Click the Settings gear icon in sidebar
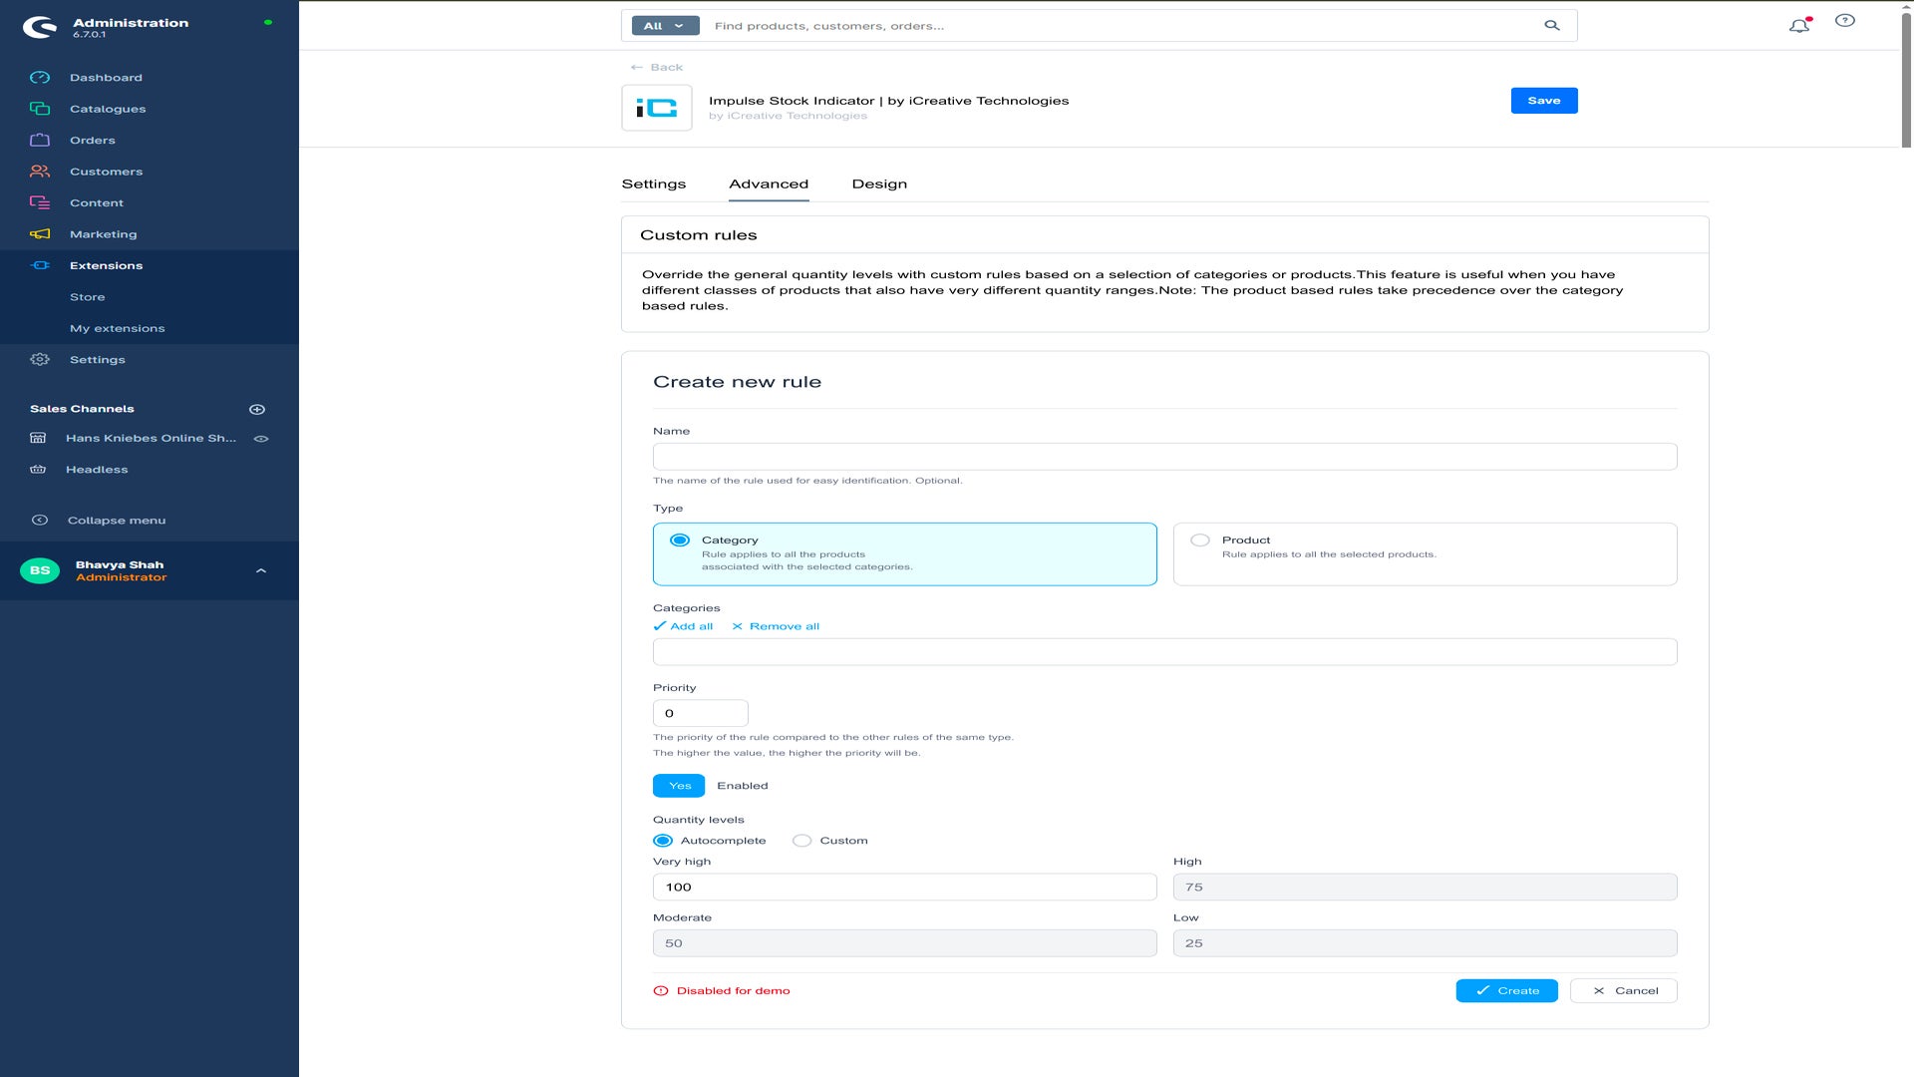This screenshot has width=1914, height=1077. coord(40,360)
